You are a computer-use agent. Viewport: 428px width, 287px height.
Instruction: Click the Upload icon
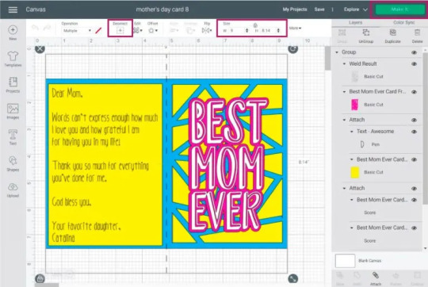click(x=13, y=187)
